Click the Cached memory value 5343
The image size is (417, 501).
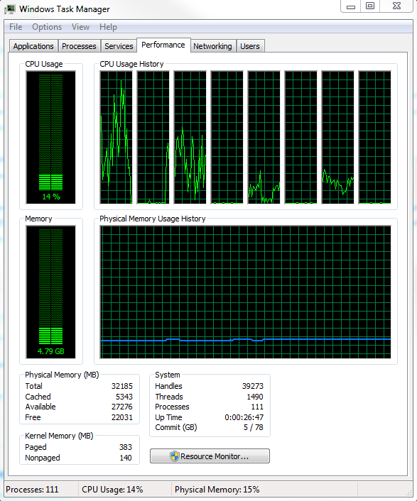click(x=124, y=397)
